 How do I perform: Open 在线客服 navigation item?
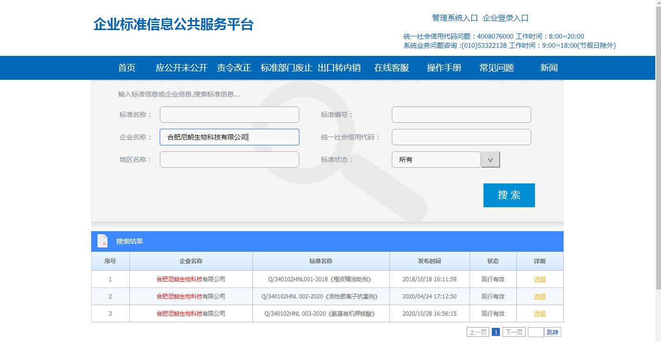[391, 68]
